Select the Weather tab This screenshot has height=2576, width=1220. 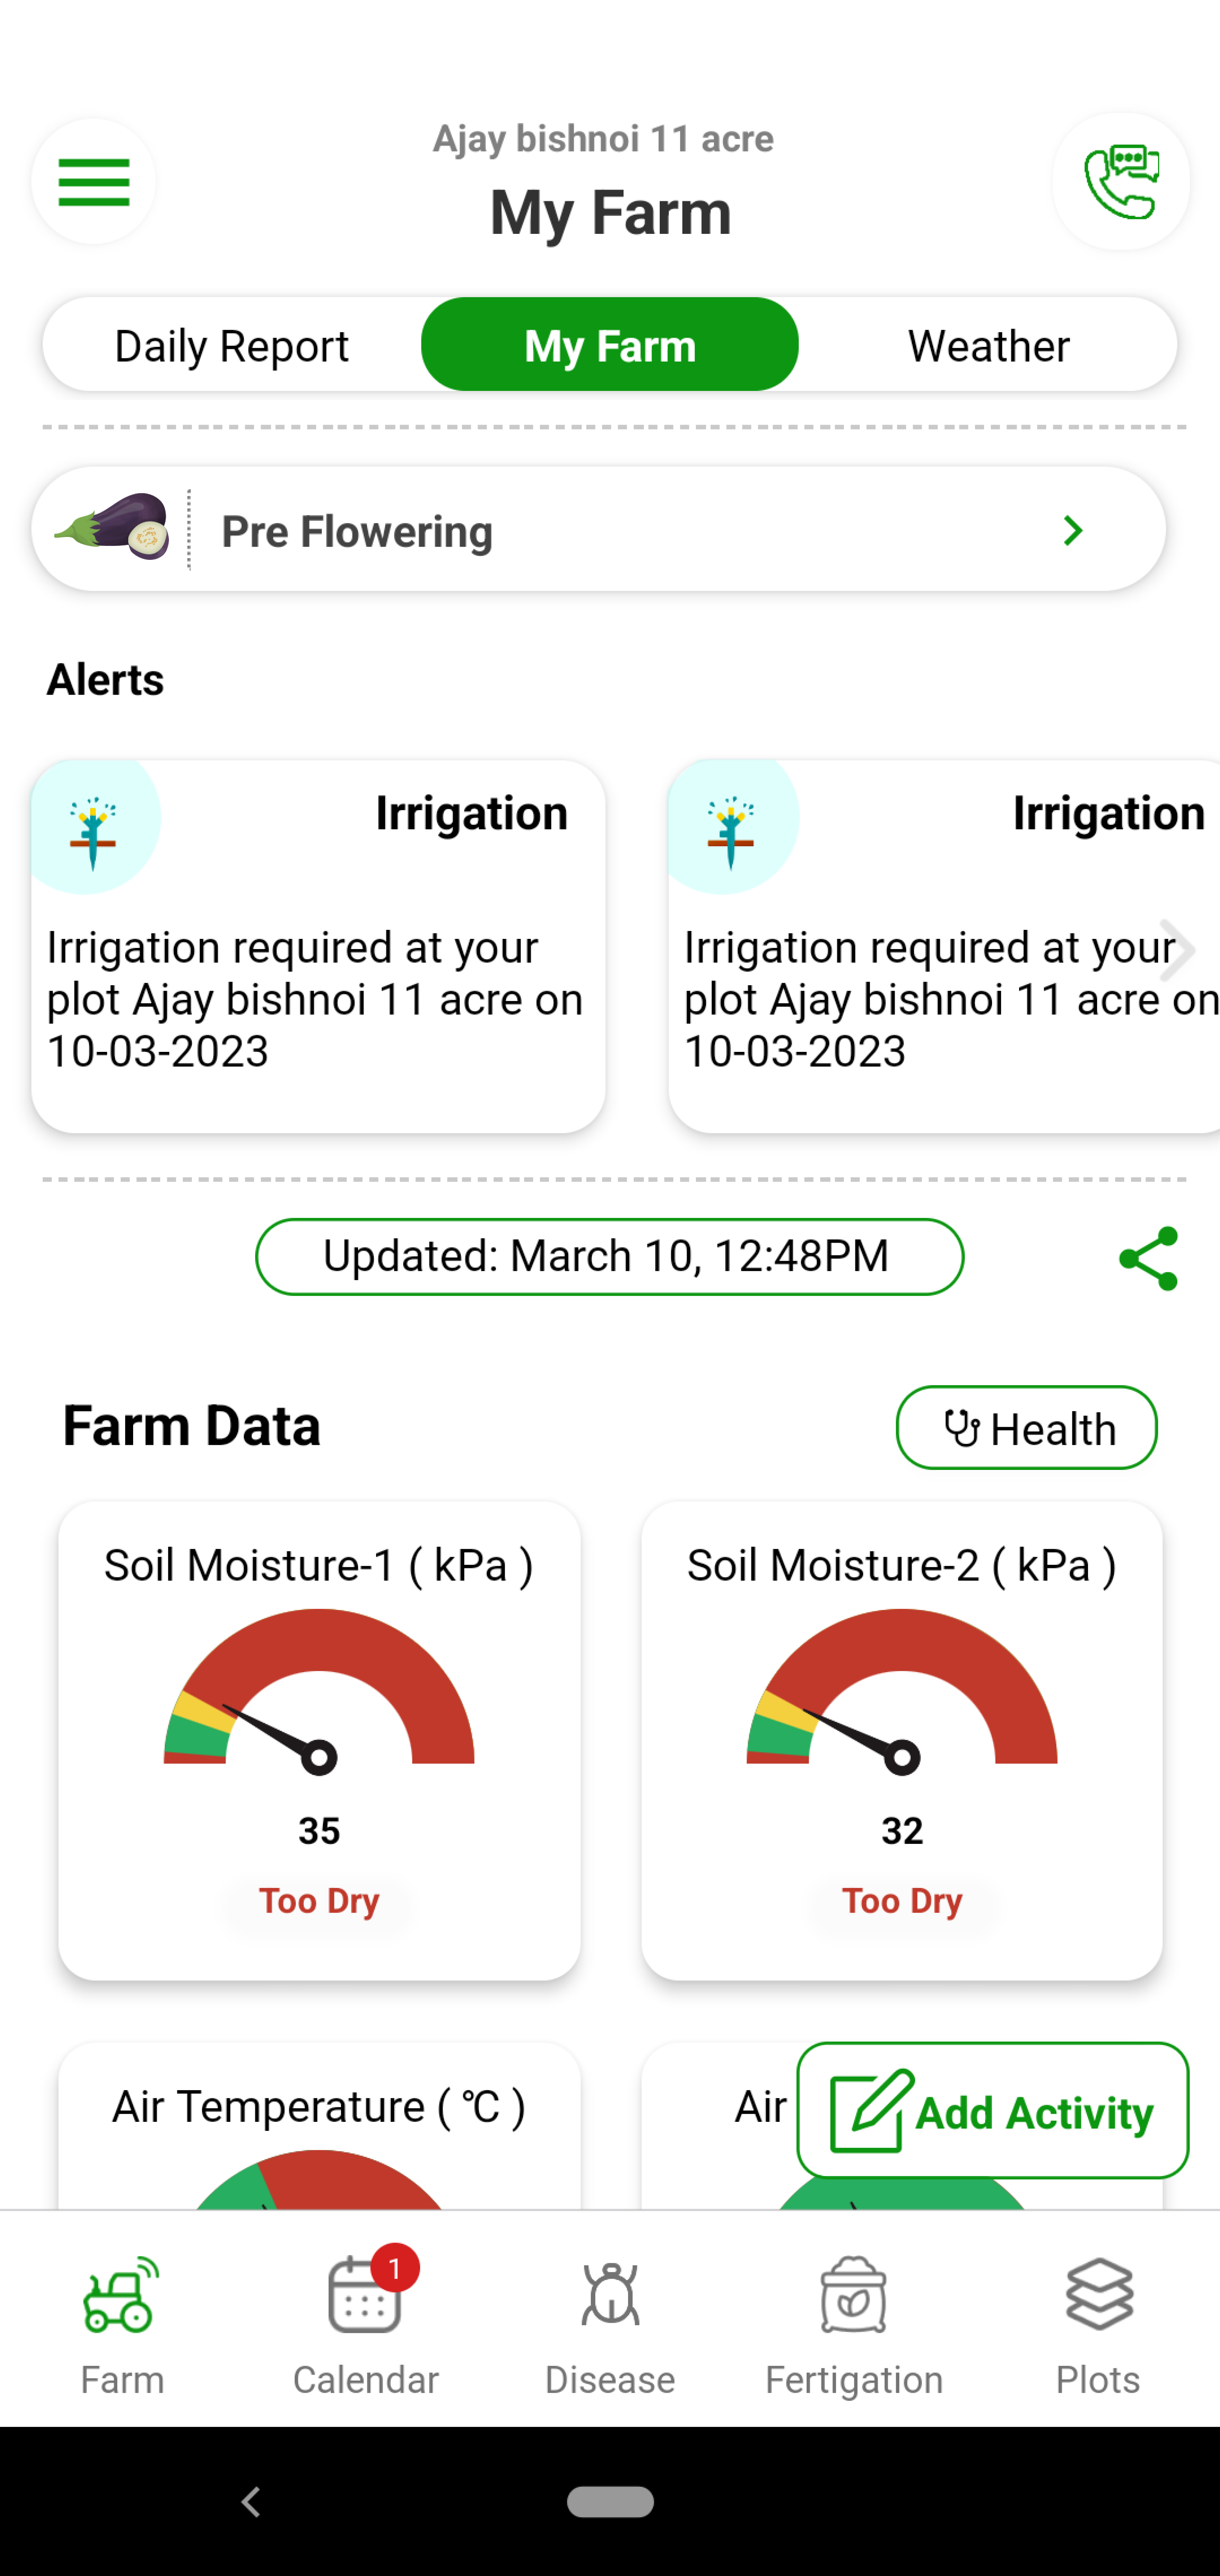pos(988,345)
